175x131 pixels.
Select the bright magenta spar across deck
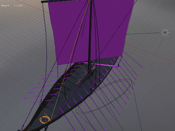[x=101, y=64]
